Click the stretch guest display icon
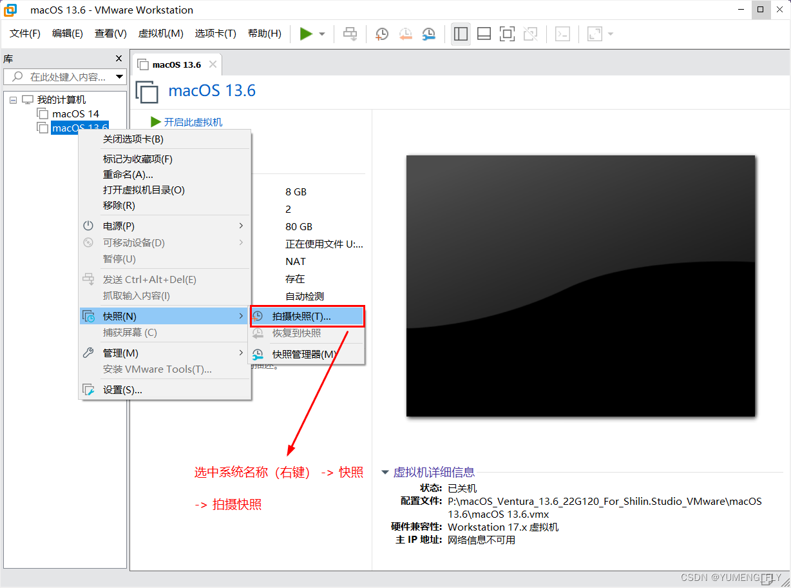This screenshot has width=791, height=588. 595,34
